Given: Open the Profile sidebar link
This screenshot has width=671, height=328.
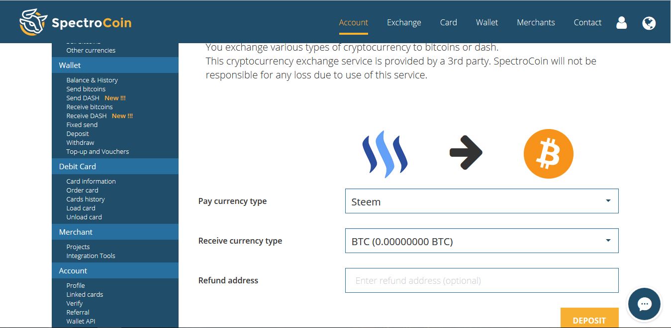Looking at the screenshot, I should tap(76, 285).
